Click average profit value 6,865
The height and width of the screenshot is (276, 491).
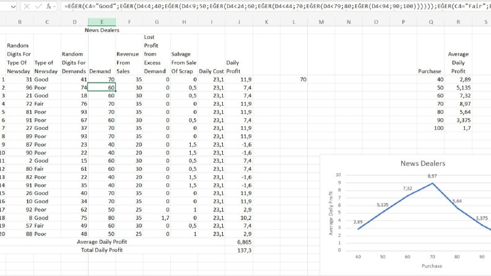239,242
